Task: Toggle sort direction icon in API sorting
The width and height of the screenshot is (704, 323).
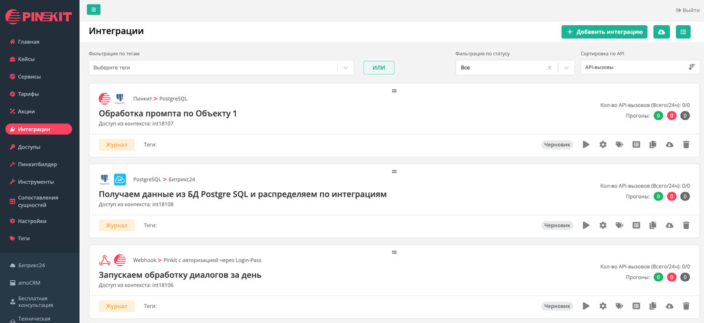Action: [692, 67]
